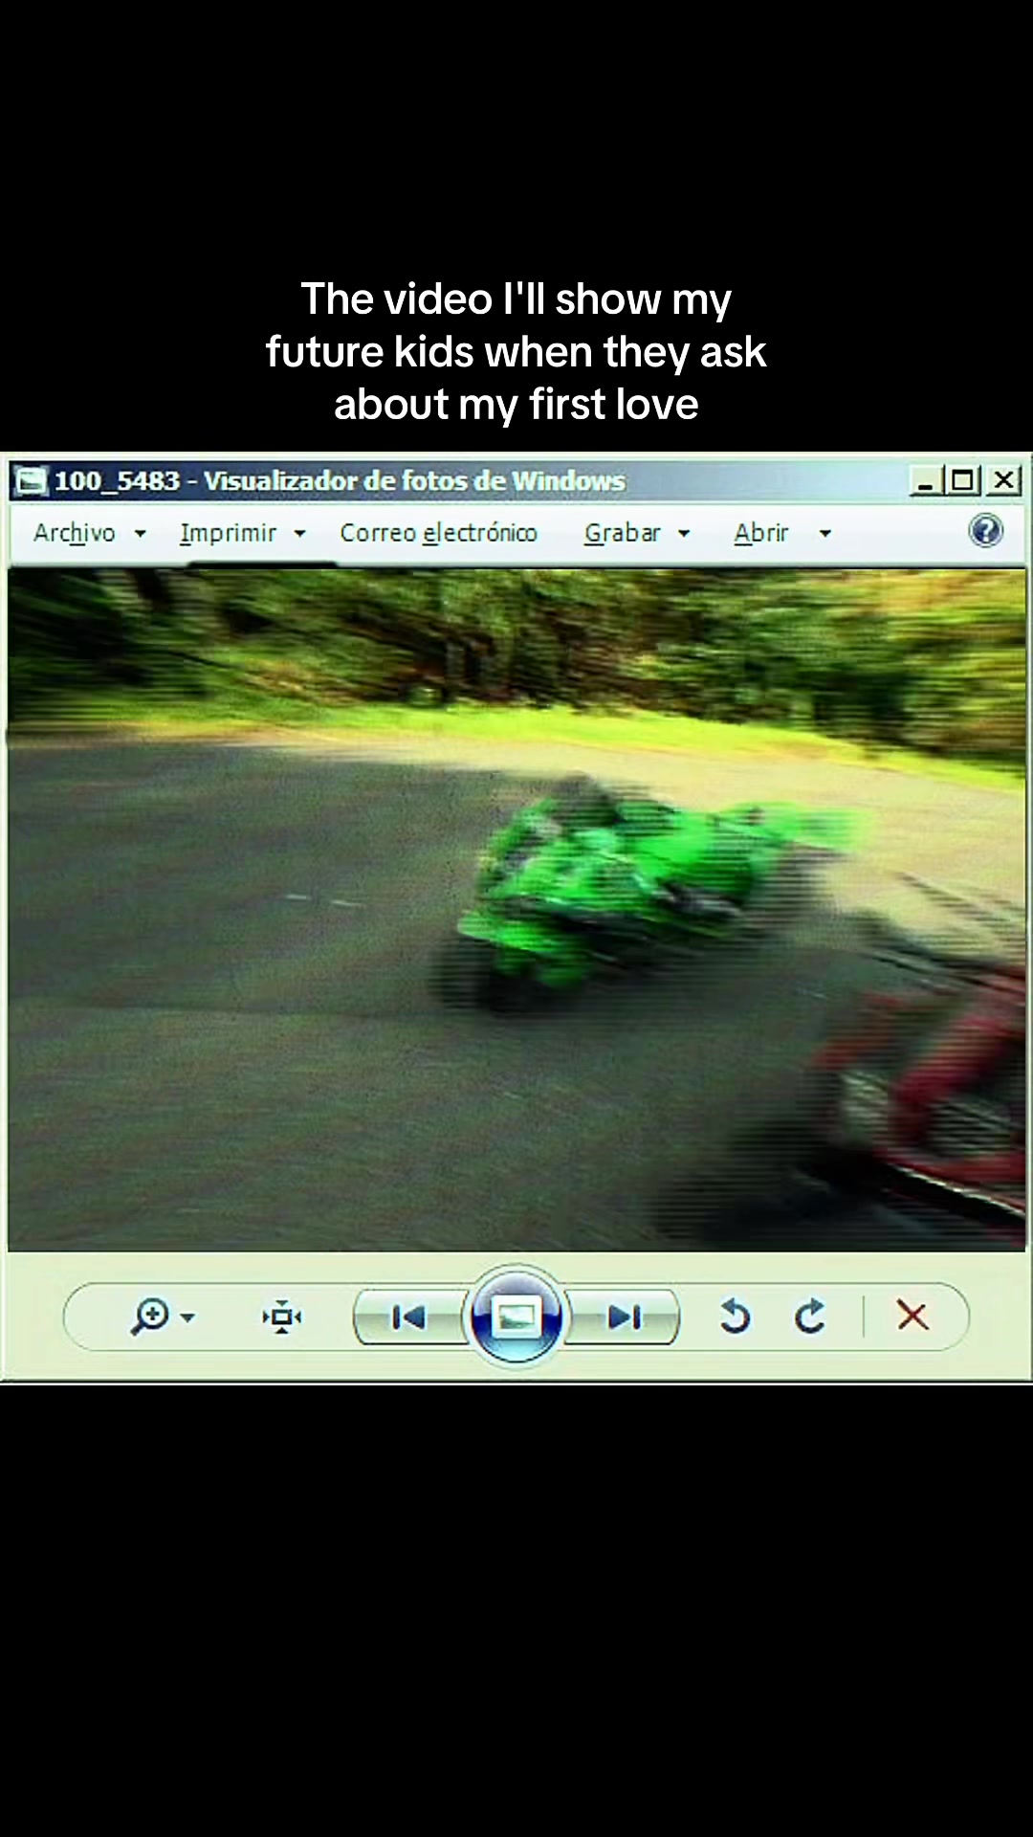Open the zoom level dropdown arrow
Screen dimensions: 1033x1837
187,1318
